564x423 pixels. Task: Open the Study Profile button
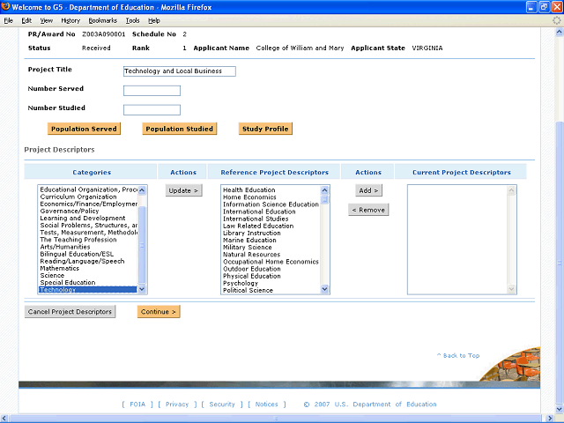click(264, 129)
